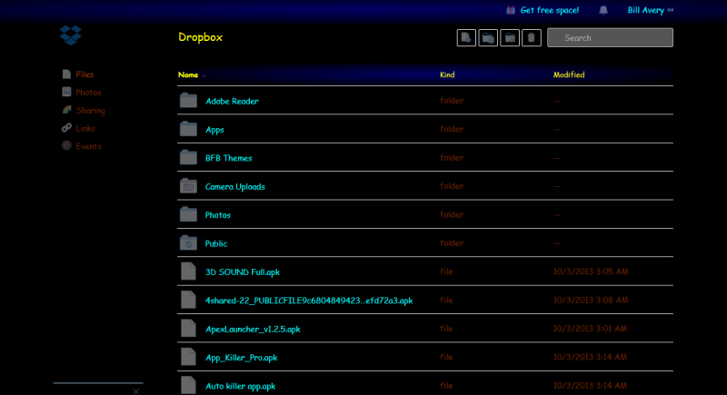Screen dimensions: 727x395
Task: Click inside the Search field
Action: 610,37
